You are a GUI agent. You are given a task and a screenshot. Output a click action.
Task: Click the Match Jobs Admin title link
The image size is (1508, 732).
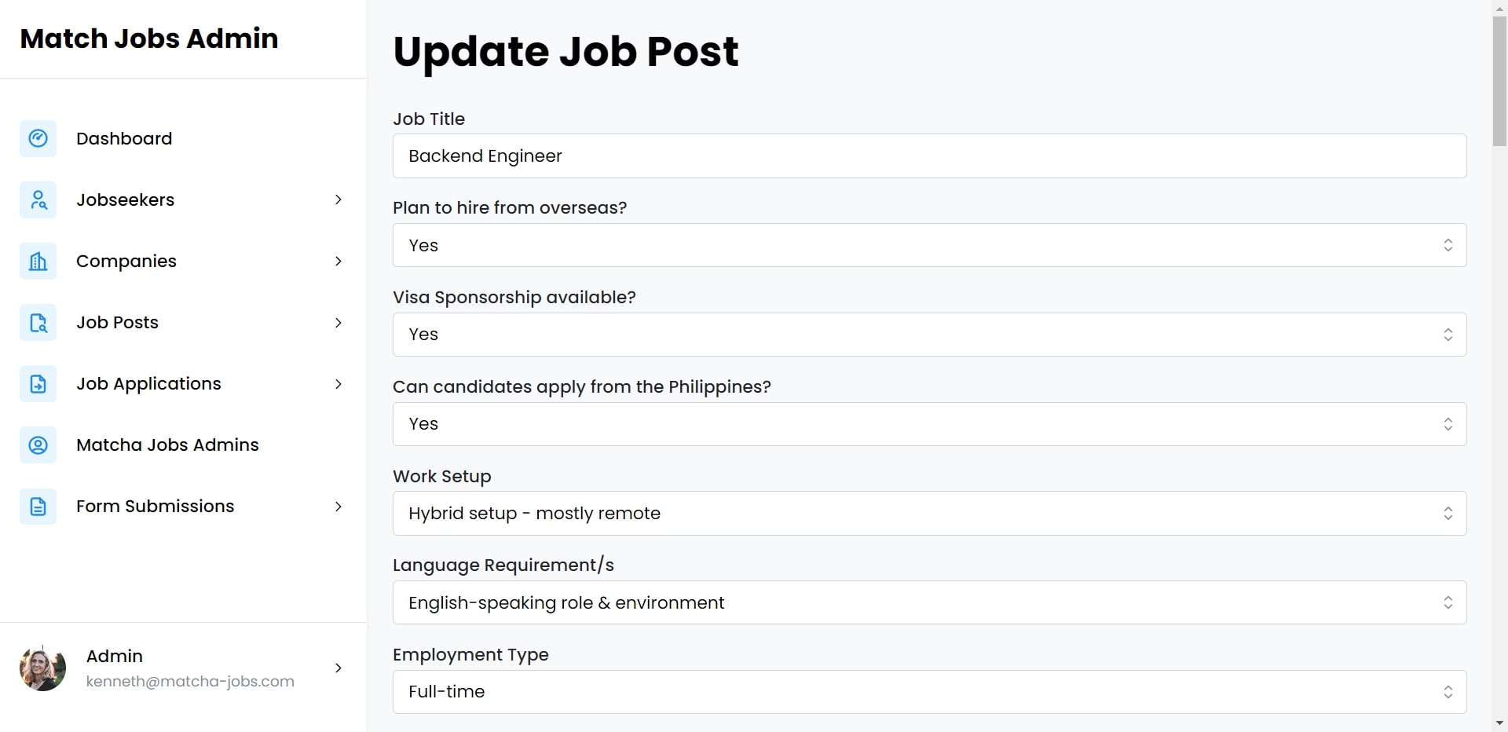point(149,38)
